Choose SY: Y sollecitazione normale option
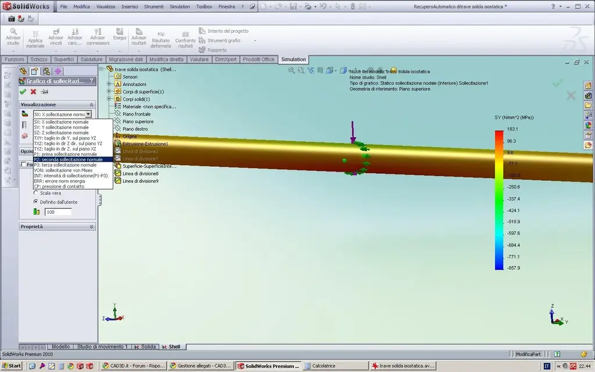The image size is (595, 372). tap(73, 127)
